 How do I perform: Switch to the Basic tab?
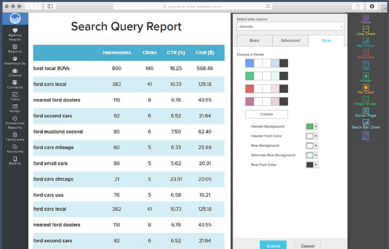[x=254, y=40]
